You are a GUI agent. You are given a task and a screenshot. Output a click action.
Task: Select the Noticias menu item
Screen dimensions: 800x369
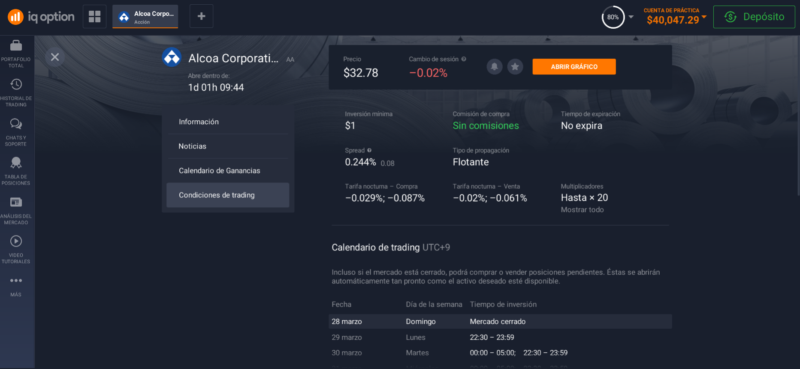point(228,146)
